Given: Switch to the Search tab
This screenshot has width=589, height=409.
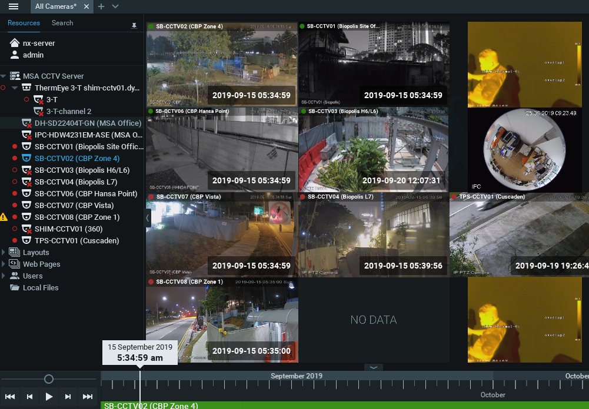Looking at the screenshot, I should click(x=62, y=23).
